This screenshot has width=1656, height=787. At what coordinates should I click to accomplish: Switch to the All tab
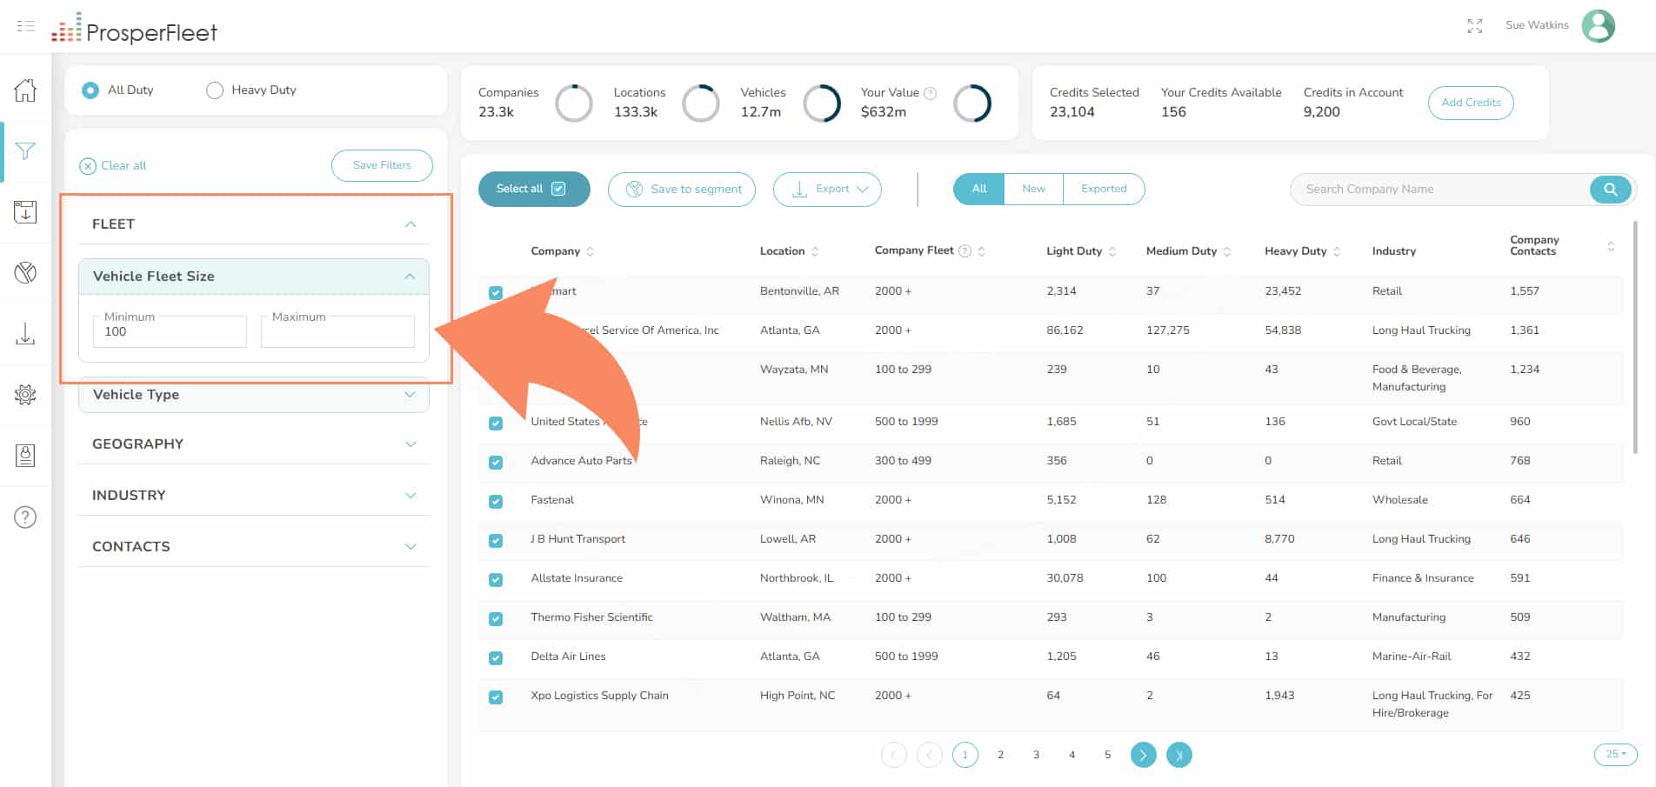[979, 189]
